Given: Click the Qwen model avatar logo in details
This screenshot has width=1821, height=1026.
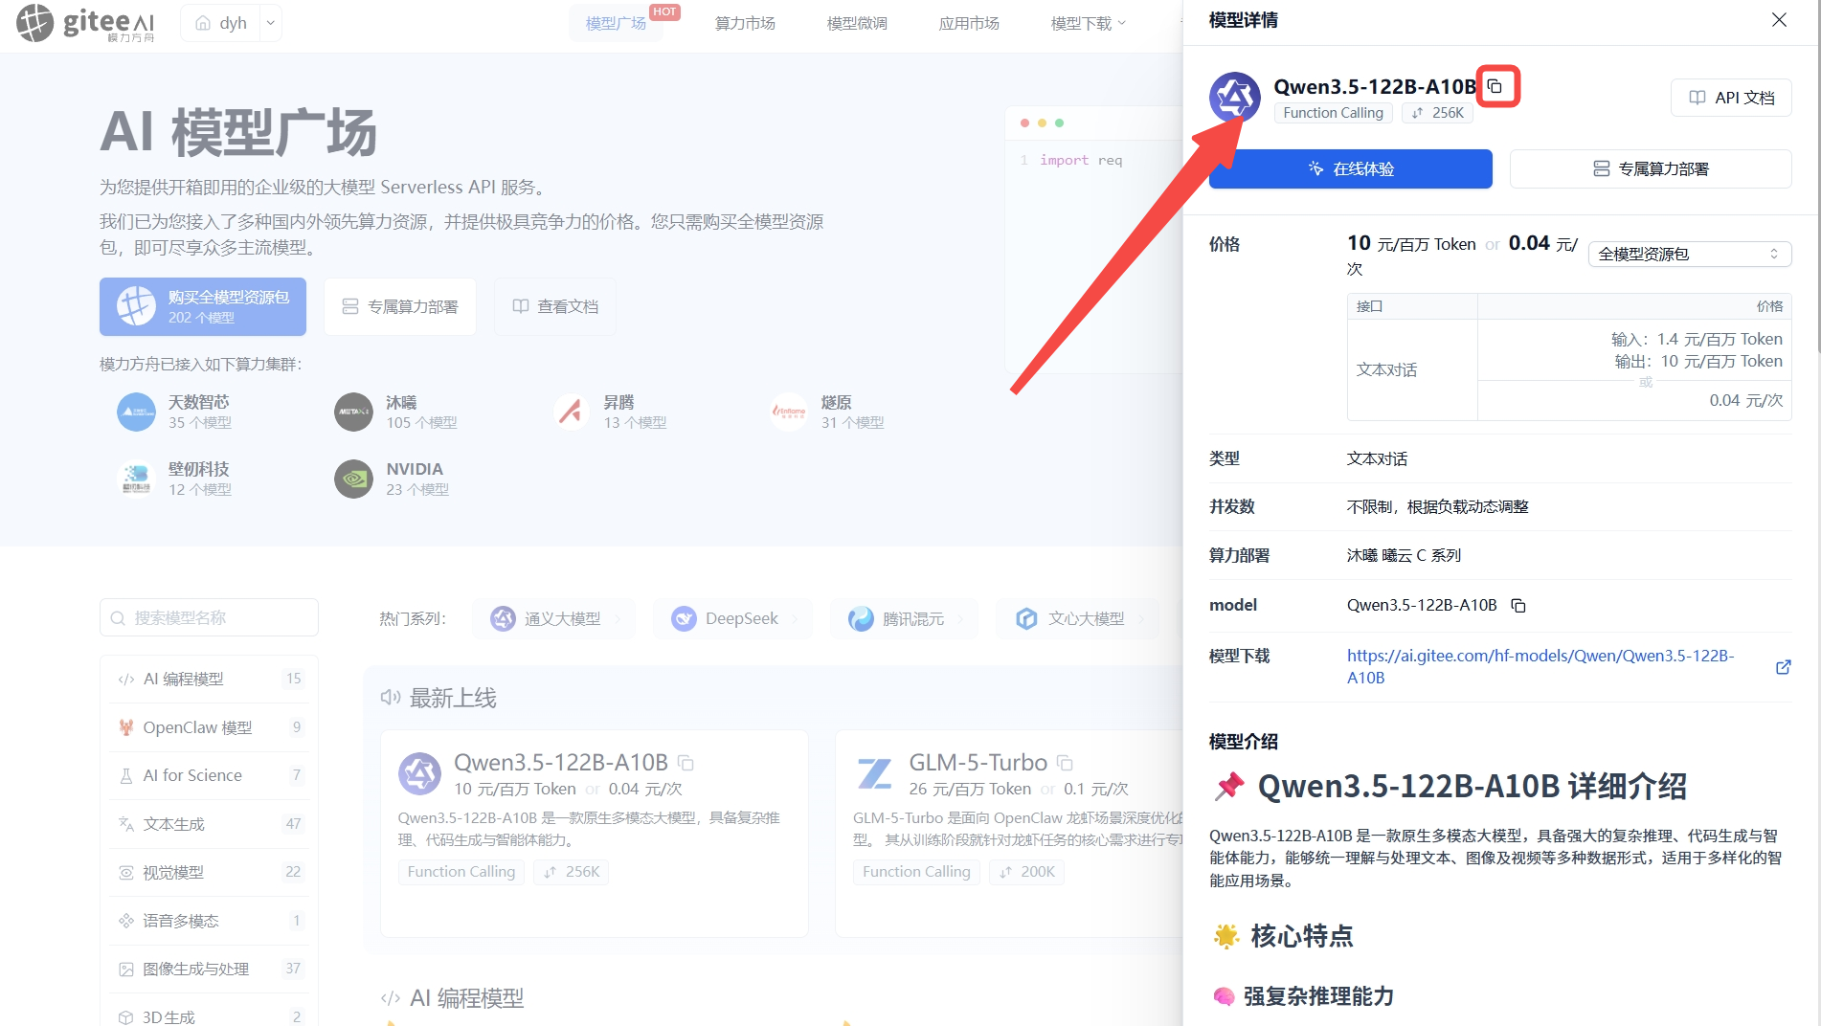Looking at the screenshot, I should click(x=1234, y=97).
